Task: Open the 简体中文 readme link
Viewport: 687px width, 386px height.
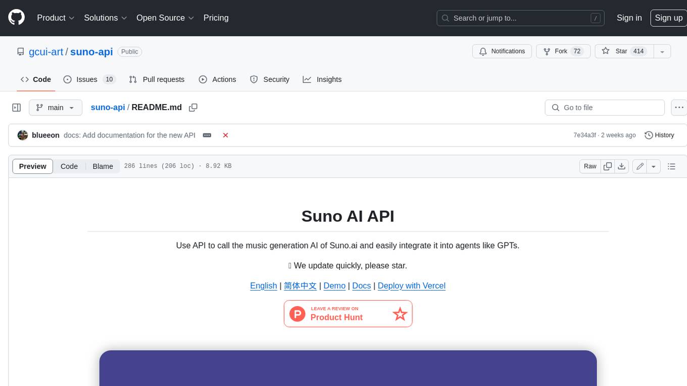Action: [x=300, y=285]
